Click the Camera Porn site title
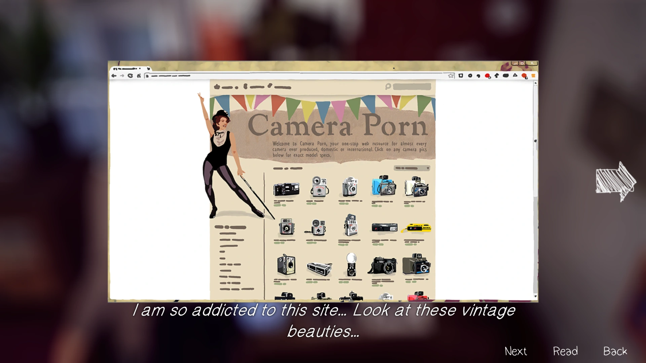This screenshot has height=363, width=646. pyautogui.click(x=337, y=125)
